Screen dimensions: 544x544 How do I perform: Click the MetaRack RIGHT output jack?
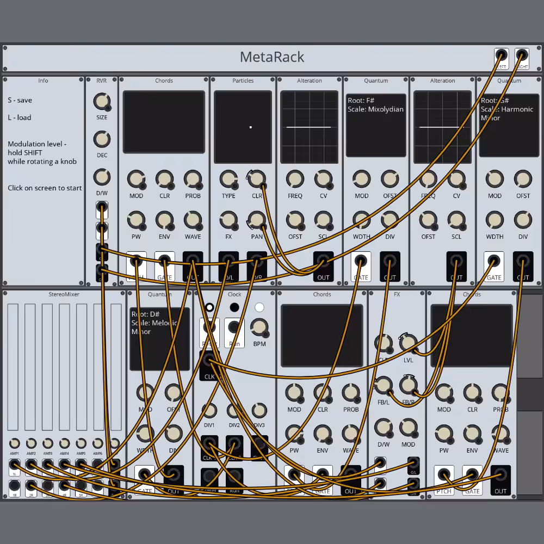coord(522,55)
